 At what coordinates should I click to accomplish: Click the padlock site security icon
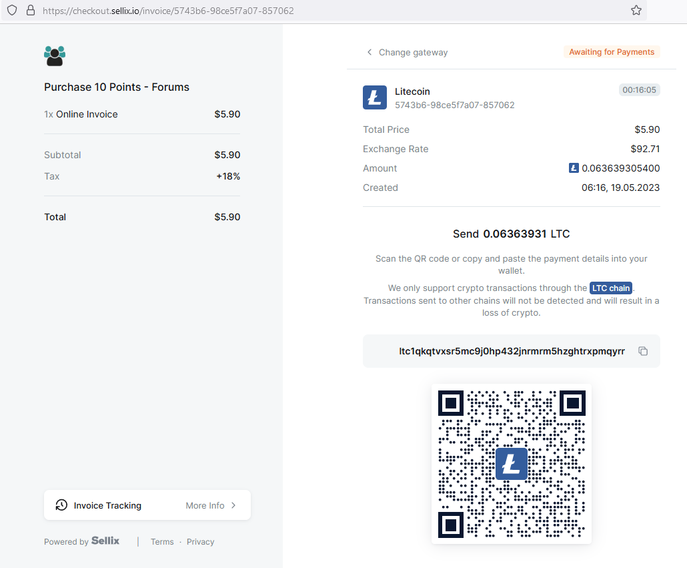[x=30, y=10]
